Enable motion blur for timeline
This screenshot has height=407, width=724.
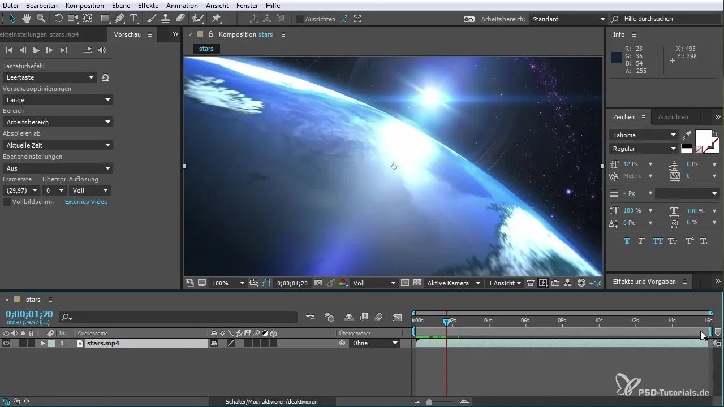(x=379, y=318)
